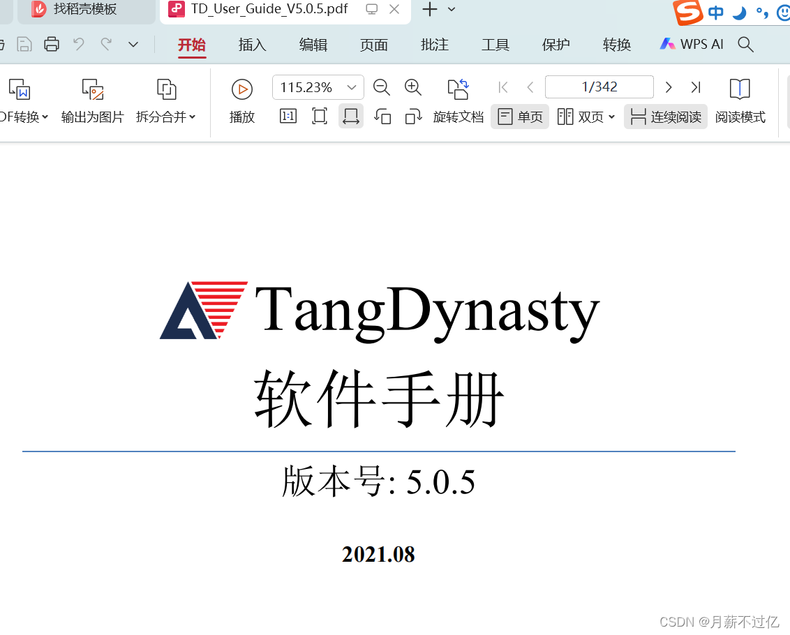Image resolution: width=790 pixels, height=635 pixels.
Task: Jump to last page
Action: click(x=696, y=87)
